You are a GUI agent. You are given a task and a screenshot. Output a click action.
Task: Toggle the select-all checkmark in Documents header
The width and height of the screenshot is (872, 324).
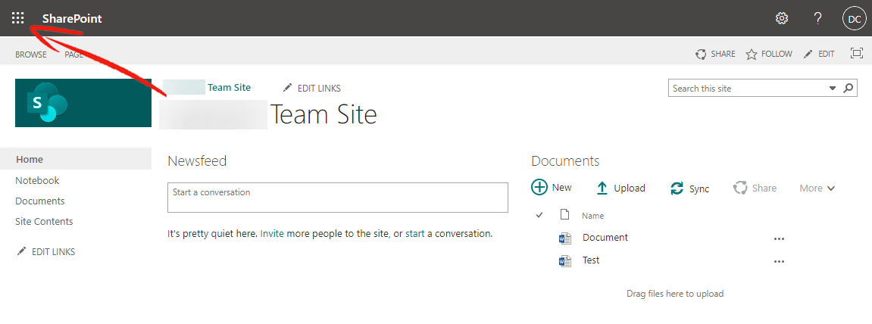pos(539,215)
